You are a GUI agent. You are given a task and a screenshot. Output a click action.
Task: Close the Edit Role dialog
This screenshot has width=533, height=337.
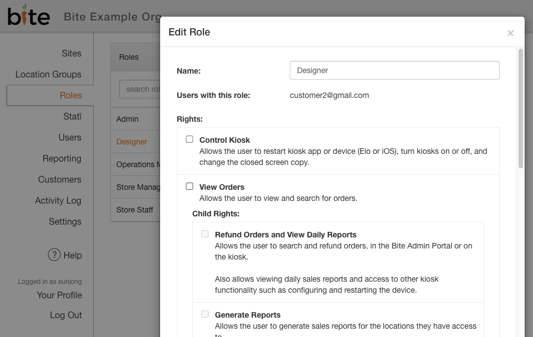pyautogui.click(x=510, y=33)
